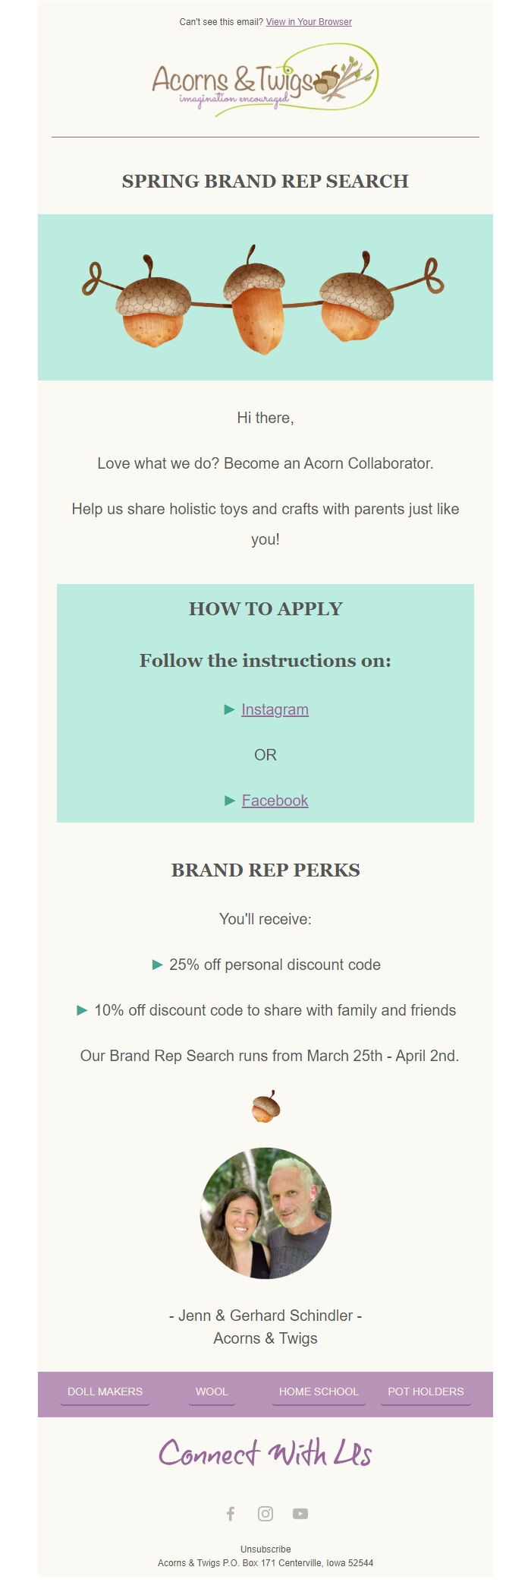Click the small acorn icon above the photo
The width and height of the screenshot is (531, 1592).
[x=265, y=1107]
